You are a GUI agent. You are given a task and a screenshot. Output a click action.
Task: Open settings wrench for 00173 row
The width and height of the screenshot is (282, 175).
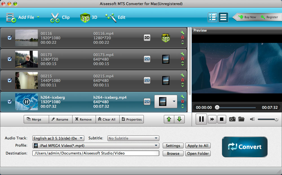pyautogui.click(x=182, y=54)
